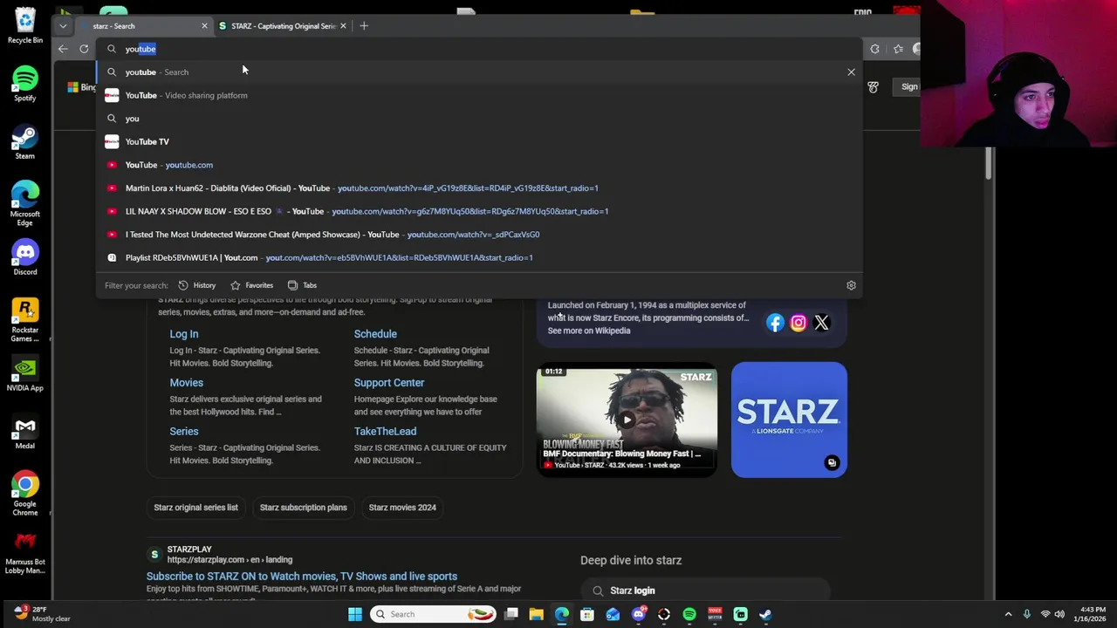The width and height of the screenshot is (1117, 628).
Task: Select the 'YouTube TV' suggestion
Action: pyautogui.click(x=478, y=141)
